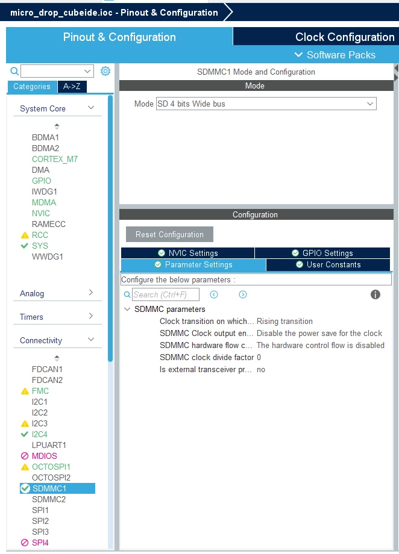Viewport: 399px width, 554px height.
Task: Select BDMA1 in System Core
Action: pyautogui.click(x=45, y=137)
